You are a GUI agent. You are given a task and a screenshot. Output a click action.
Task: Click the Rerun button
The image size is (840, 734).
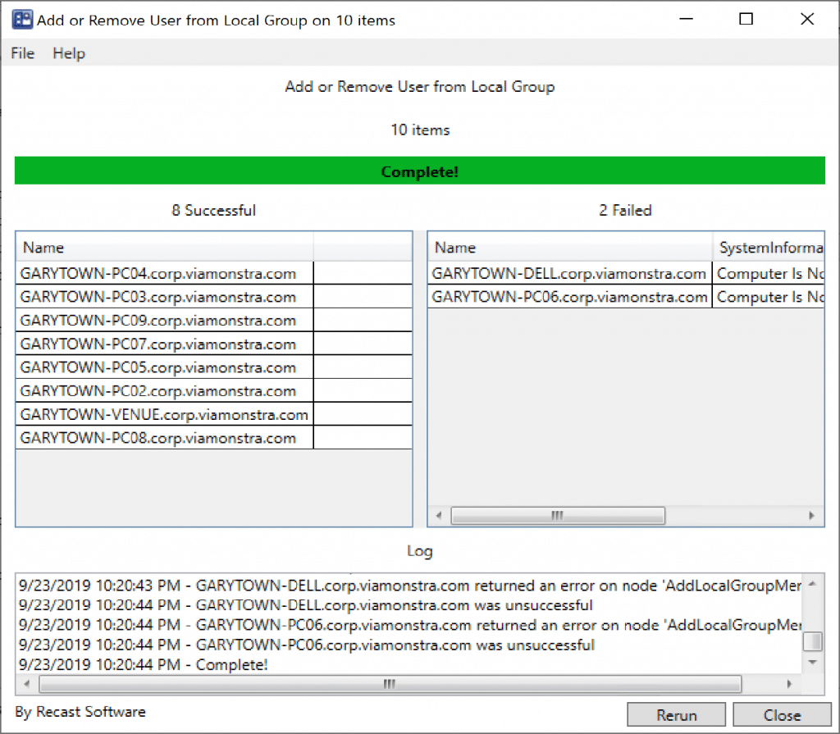click(676, 715)
